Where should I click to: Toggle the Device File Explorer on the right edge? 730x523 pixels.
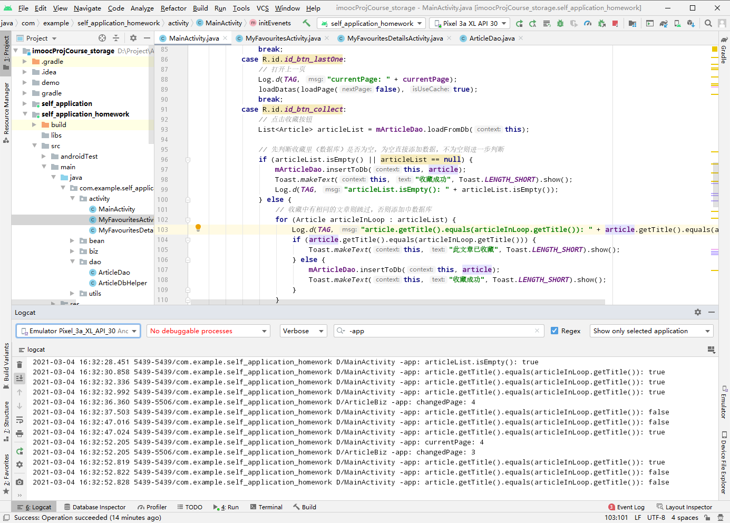(724, 462)
